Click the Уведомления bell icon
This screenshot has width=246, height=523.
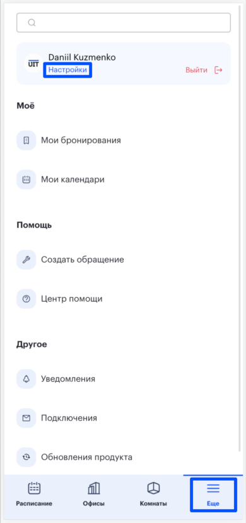(x=26, y=379)
